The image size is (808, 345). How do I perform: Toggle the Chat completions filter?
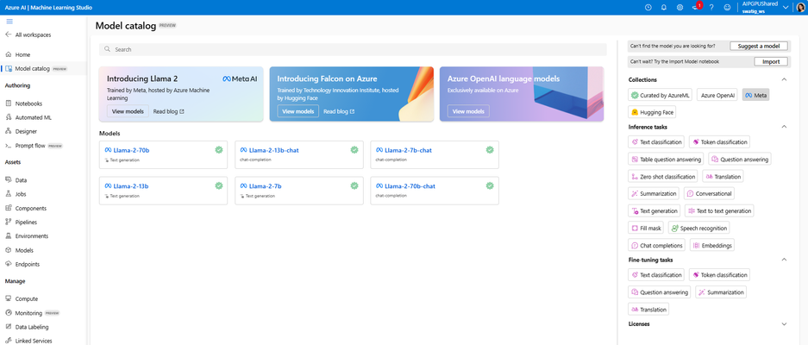[x=657, y=246]
